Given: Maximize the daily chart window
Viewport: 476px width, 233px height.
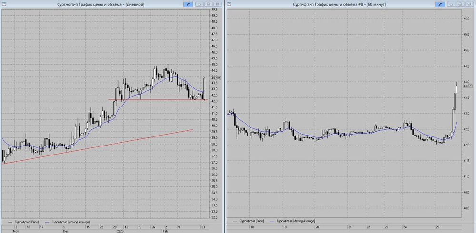Looking at the screenshot, I should click(208, 4).
